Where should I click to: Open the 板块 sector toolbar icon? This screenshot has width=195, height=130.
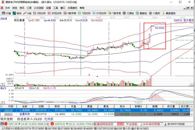(x=17, y=13)
